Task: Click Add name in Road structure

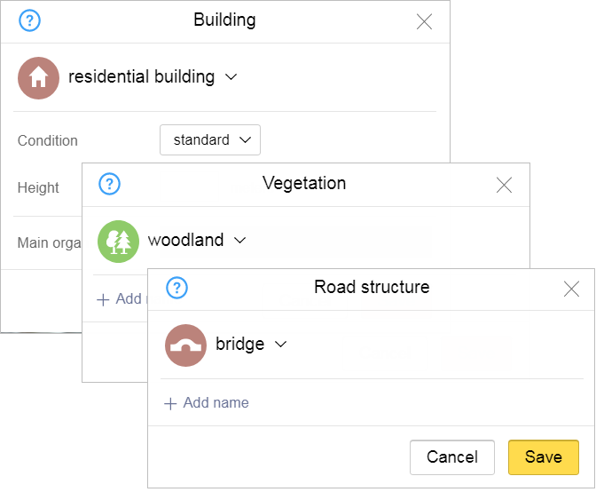Action: [x=207, y=403]
